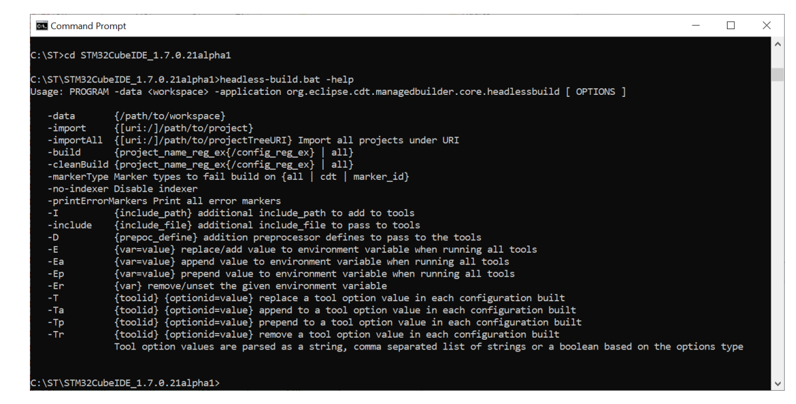Image resolution: width=796 pixels, height=404 pixels.
Task: Maximize the Command Prompt window
Action: (730, 25)
